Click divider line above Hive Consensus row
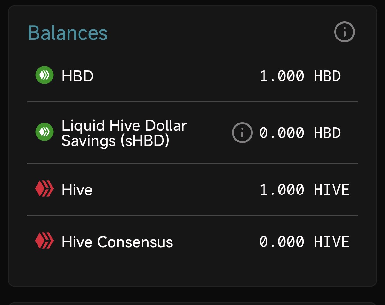This screenshot has width=385, height=305. pyautogui.click(x=192, y=215)
